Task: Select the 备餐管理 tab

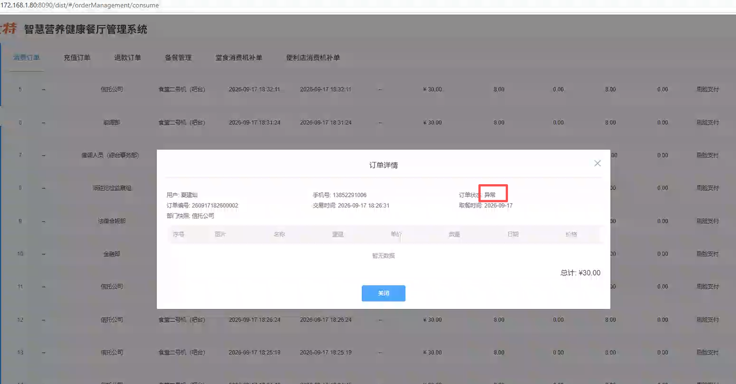Action: click(178, 58)
